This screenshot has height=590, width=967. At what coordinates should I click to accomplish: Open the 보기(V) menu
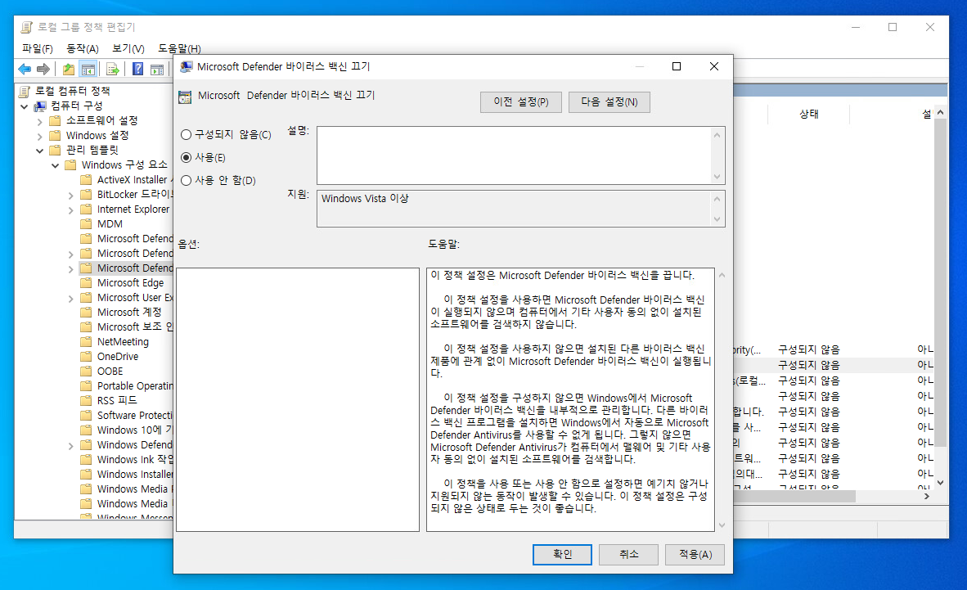click(x=128, y=48)
